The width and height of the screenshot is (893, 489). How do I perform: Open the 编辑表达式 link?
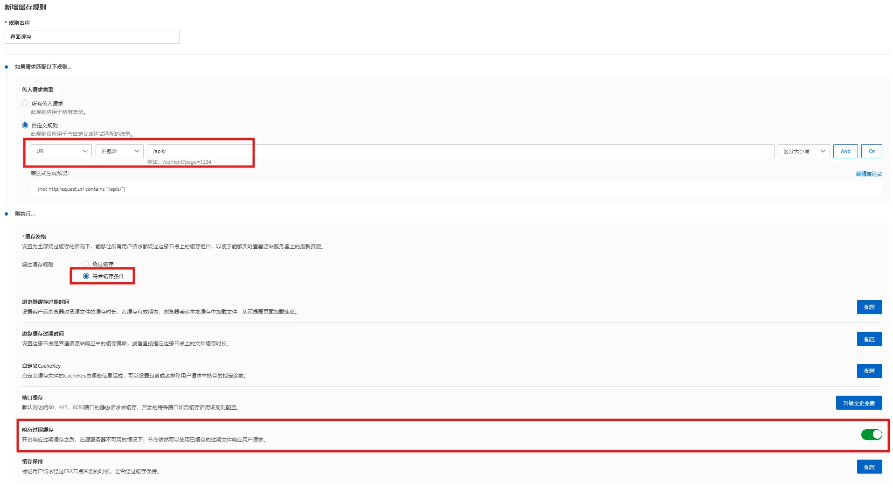coord(869,174)
